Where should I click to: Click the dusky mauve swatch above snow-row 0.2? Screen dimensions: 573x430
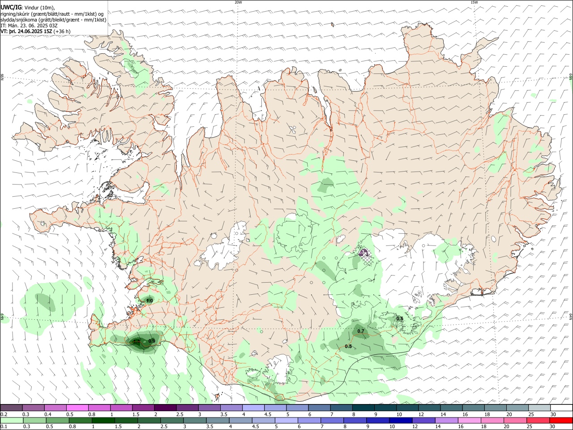[11, 408]
